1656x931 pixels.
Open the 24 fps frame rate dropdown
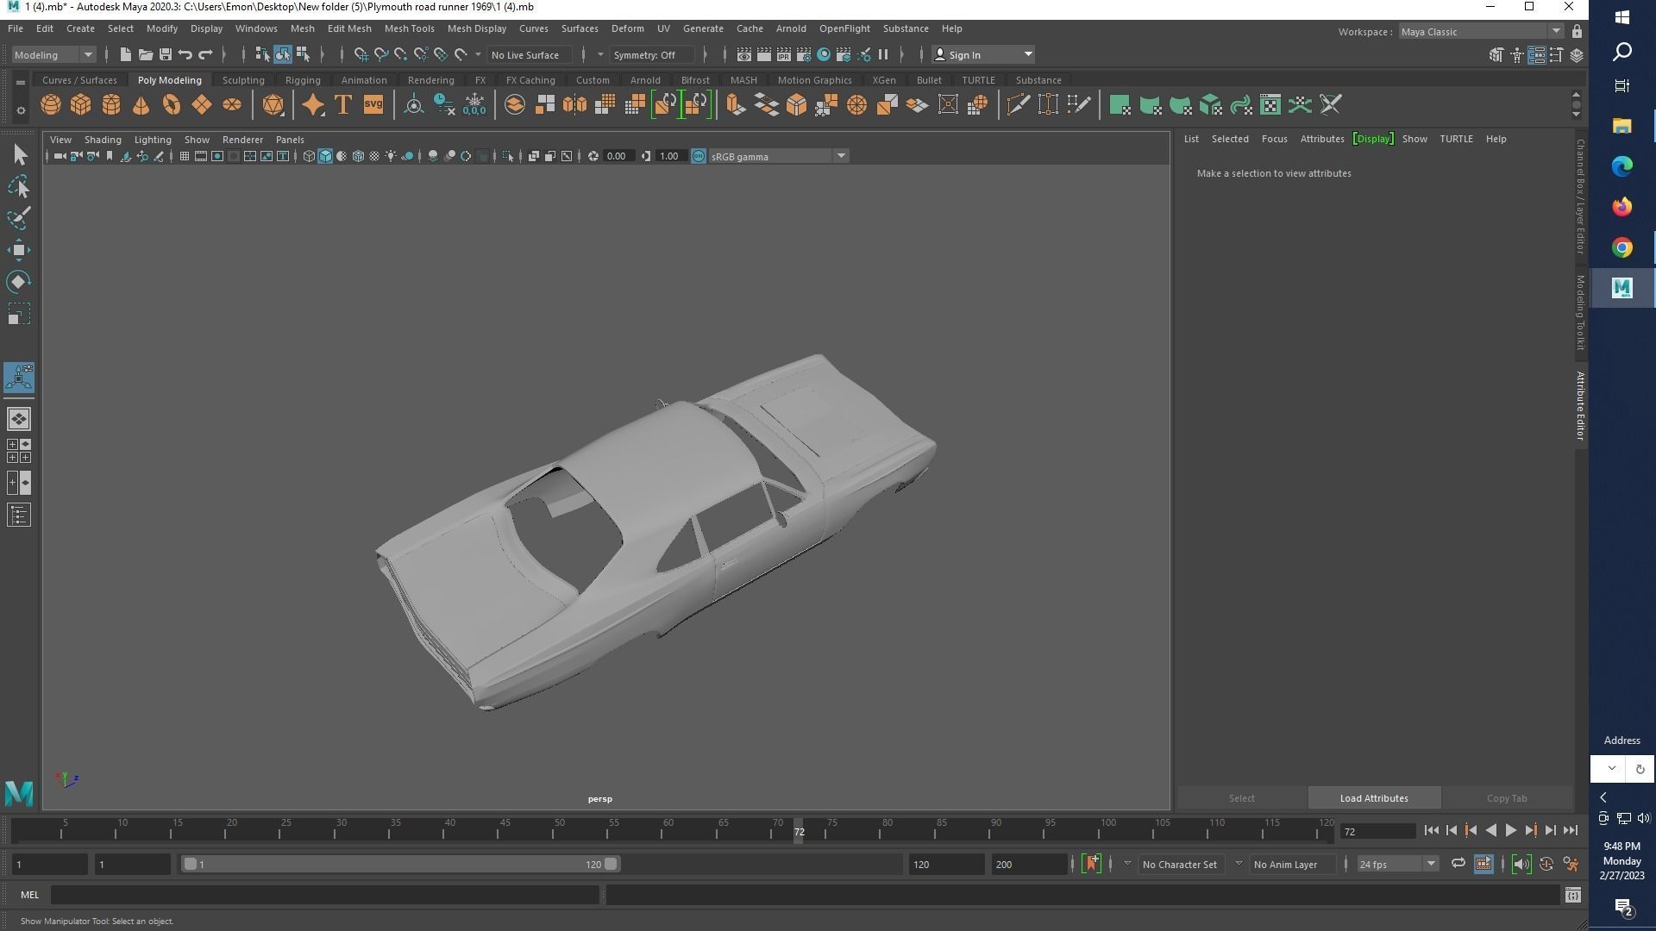pyautogui.click(x=1396, y=865)
